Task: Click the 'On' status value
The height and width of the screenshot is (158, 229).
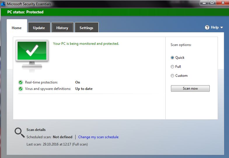Action: click(x=78, y=82)
